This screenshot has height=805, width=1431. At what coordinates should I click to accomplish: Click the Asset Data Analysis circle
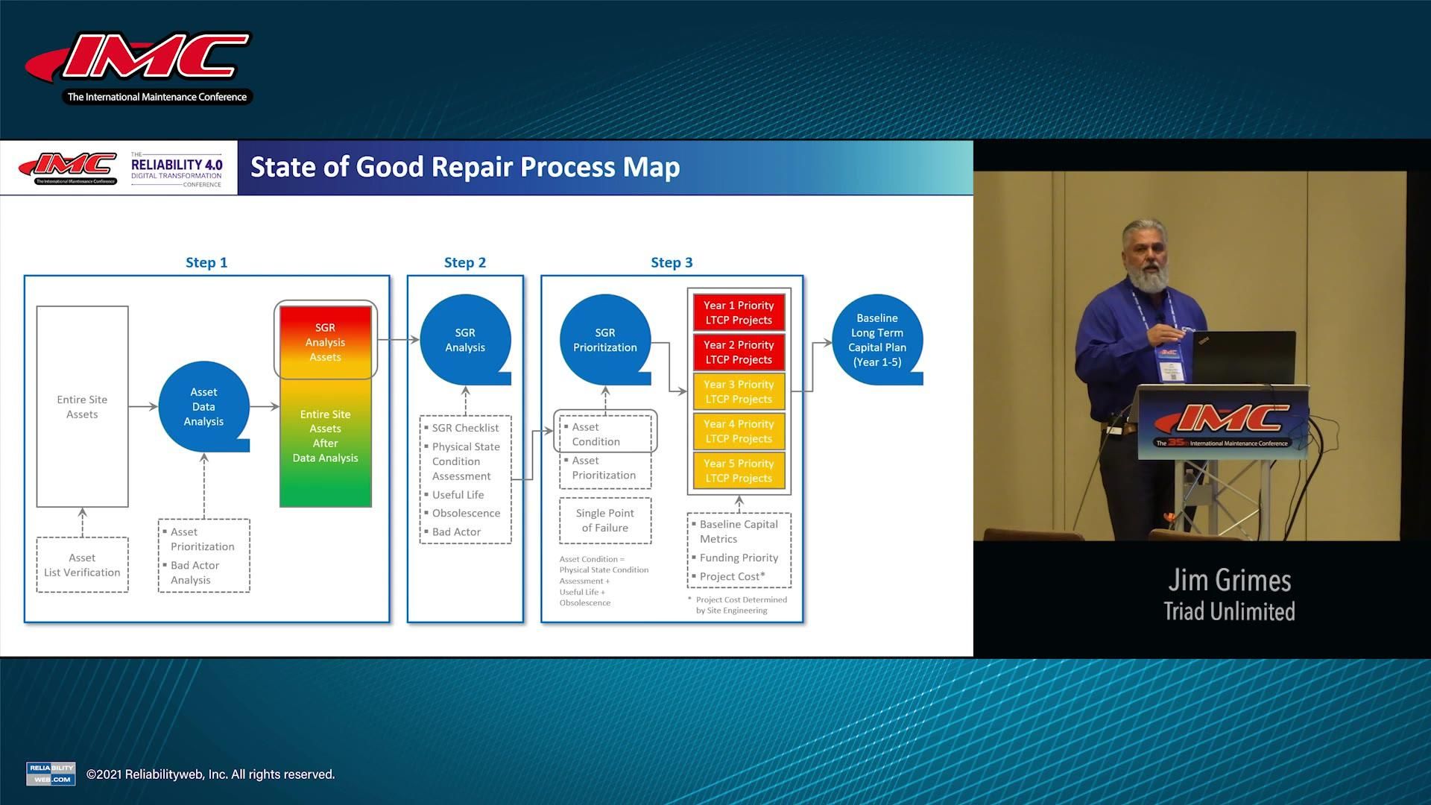pyautogui.click(x=203, y=407)
